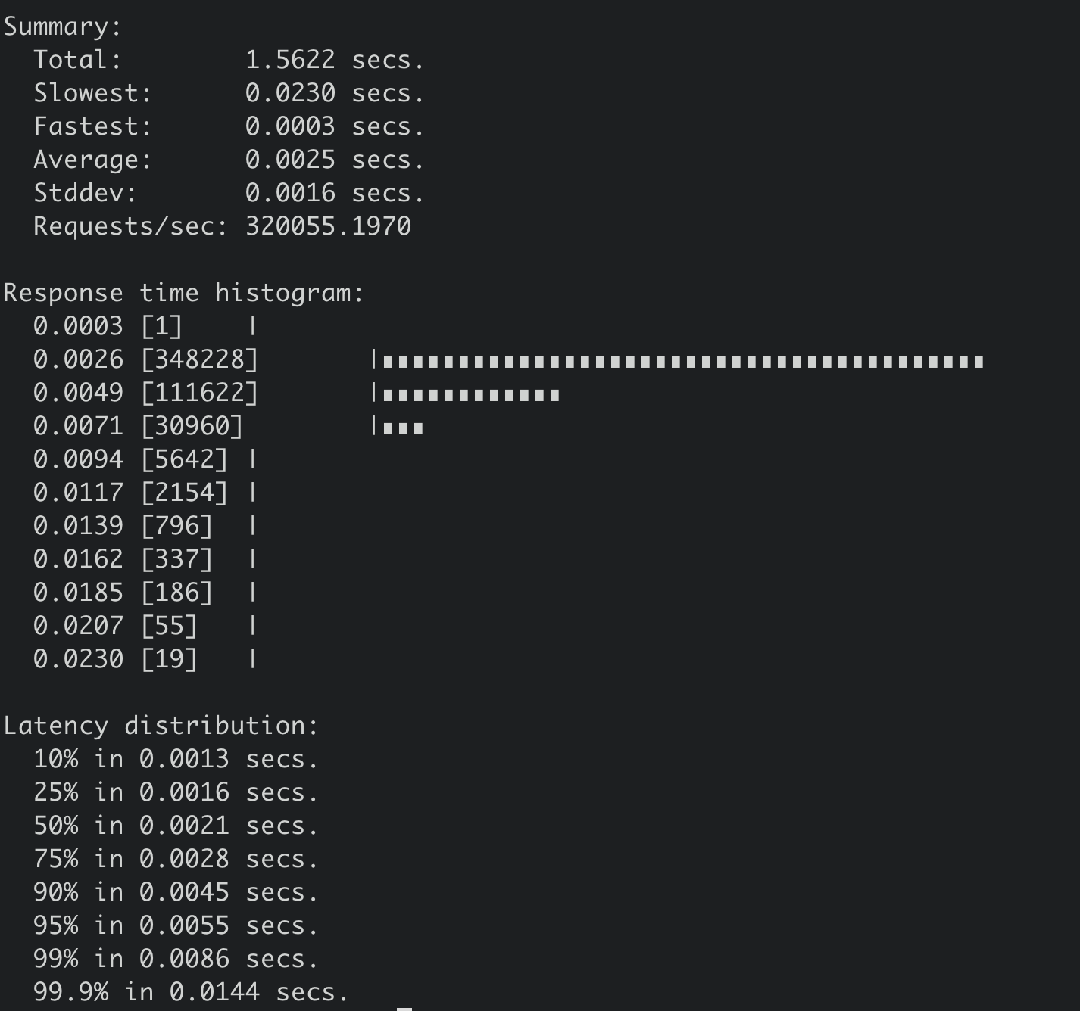Image resolution: width=1080 pixels, height=1011 pixels.
Task: Click the histogram count [348228]
Action: click(x=200, y=359)
